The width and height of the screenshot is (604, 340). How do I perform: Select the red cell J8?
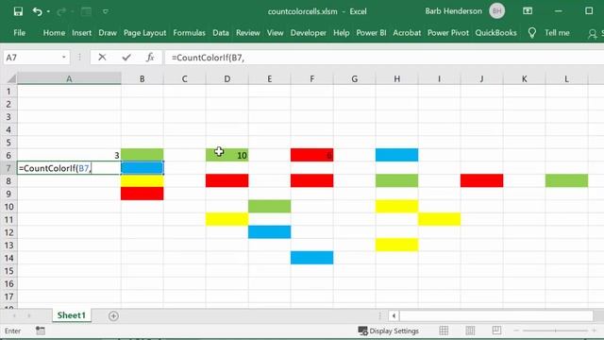481,180
